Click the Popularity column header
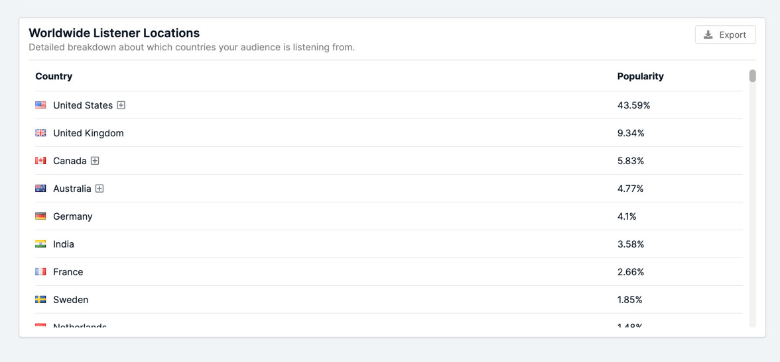The height and width of the screenshot is (362, 780). (640, 76)
